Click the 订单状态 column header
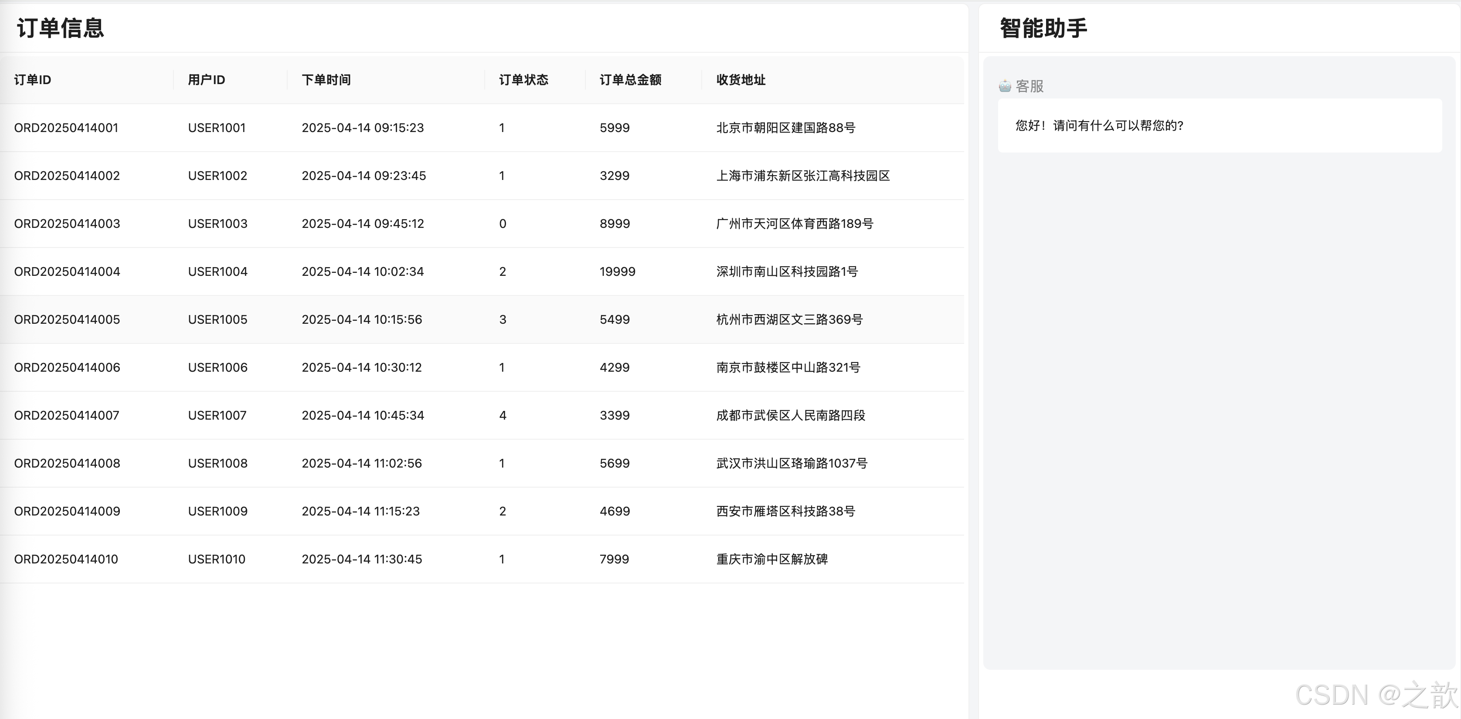Viewport: 1461px width, 719px height. pos(523,80)
